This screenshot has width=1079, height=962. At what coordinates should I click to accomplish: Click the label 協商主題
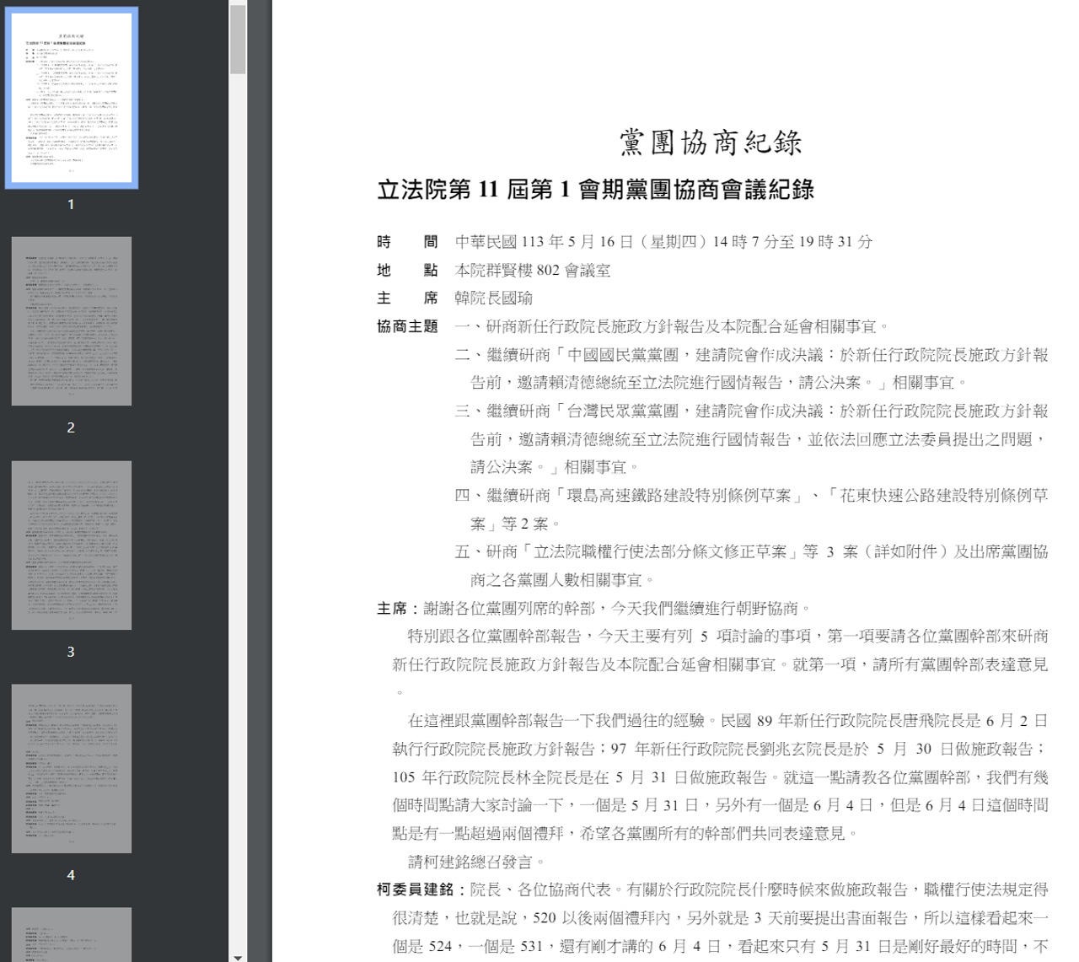[407, 326]
